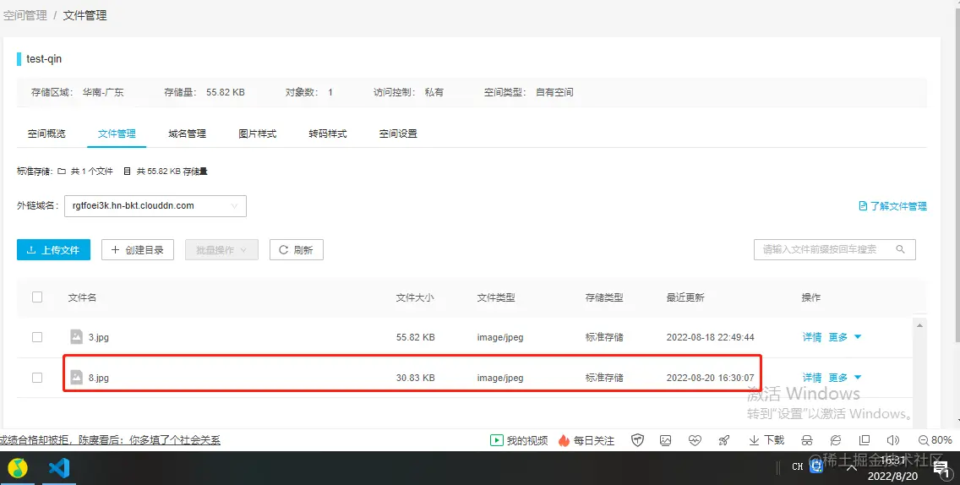The height and width of the screenshot is (485, 960).
Task: Click the image file icon of 3.jpg
Action: (76, 337)
